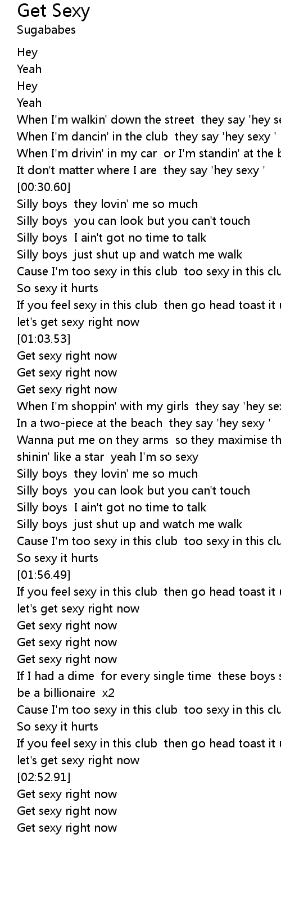Screen dimensions: 281x916
Task: Click 'When I'm dancin' in the club' line
Action: (147, 137)
